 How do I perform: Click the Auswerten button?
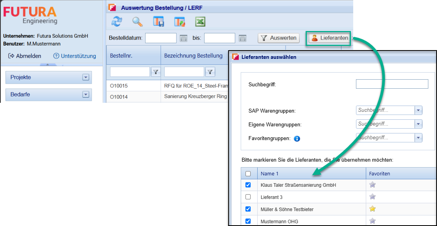coord(279,38)
